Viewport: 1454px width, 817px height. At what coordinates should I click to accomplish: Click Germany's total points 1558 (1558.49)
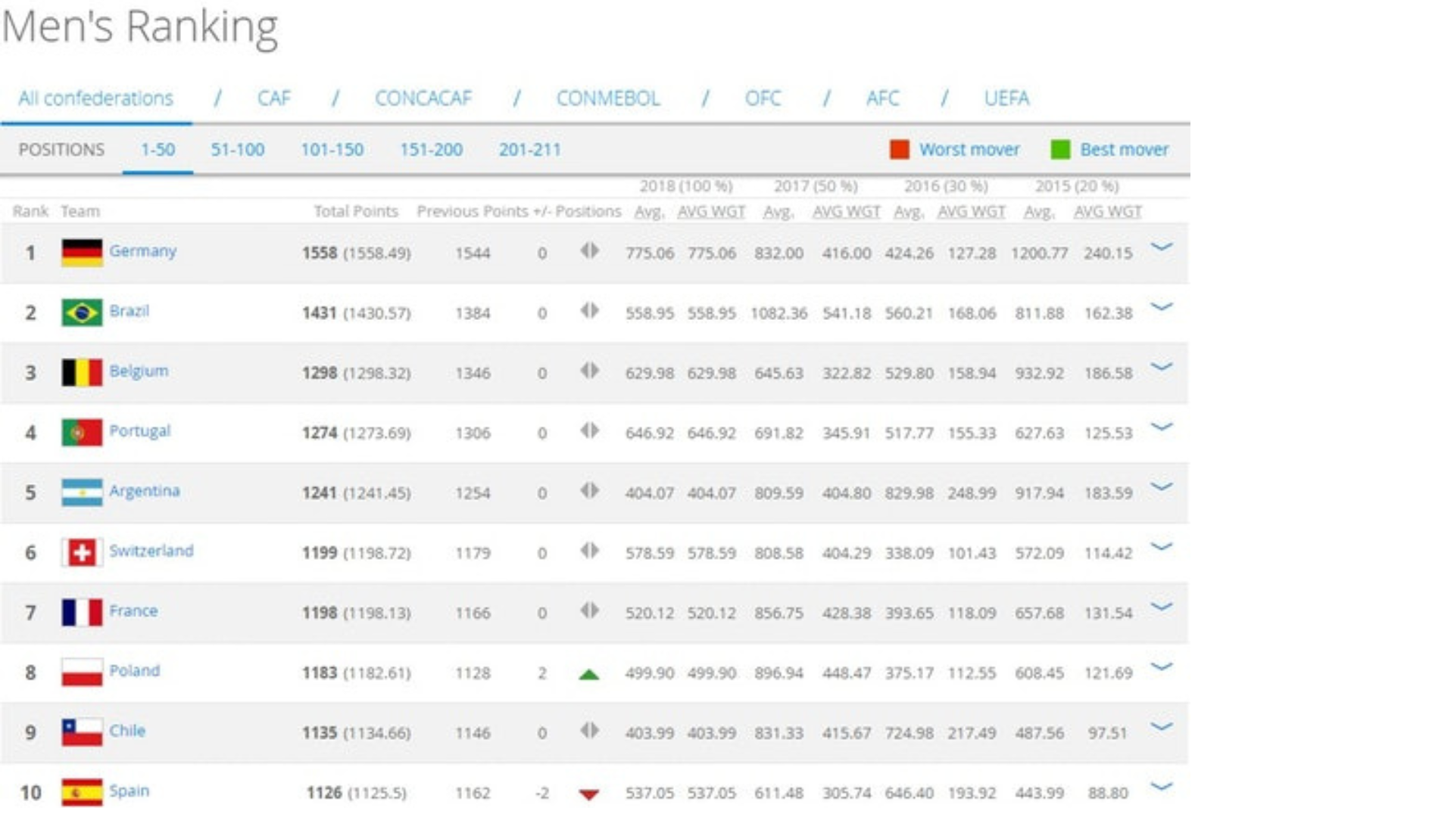(357, 253)
